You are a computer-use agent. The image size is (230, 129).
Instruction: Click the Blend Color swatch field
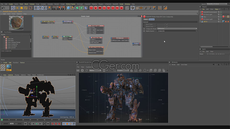click(x=161, y=27)
